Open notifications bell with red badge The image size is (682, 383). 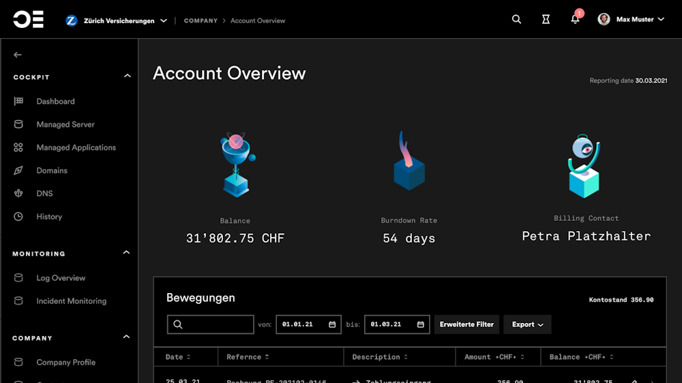(x=576, y=19)
